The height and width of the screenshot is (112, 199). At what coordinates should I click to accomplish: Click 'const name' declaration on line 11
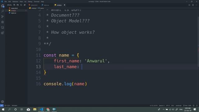tap(56, 55)
